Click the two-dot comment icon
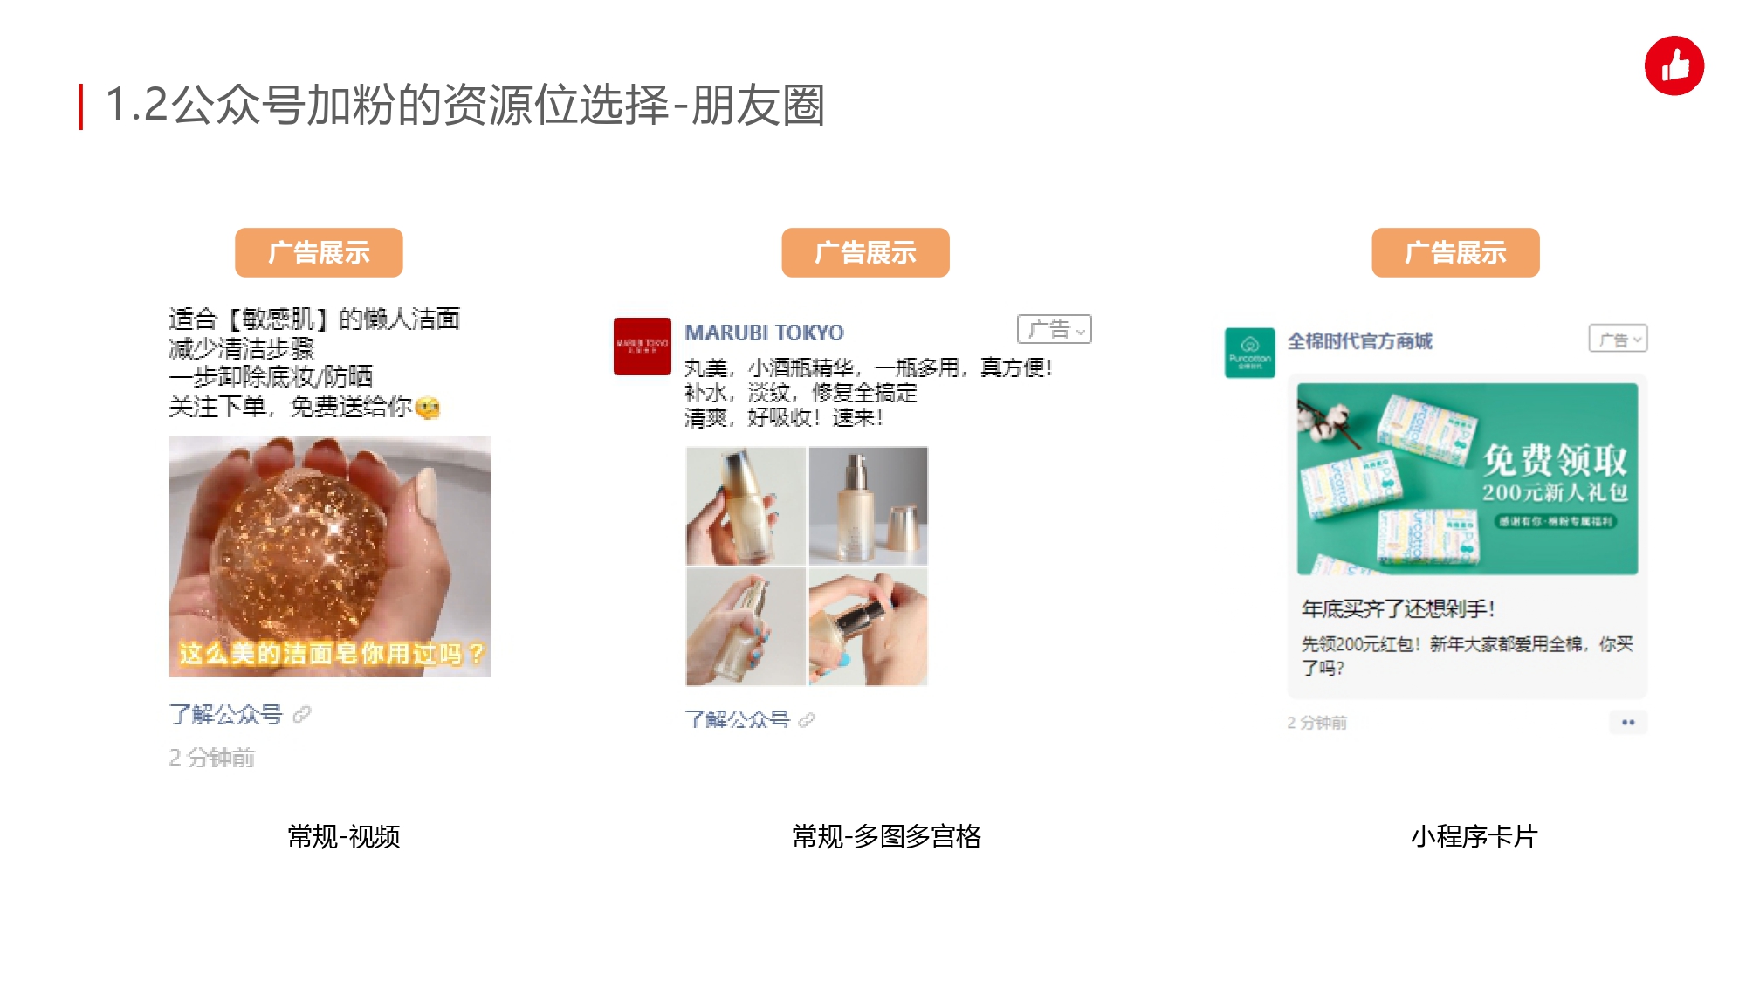Screen dimensions: 1746x982 [1627, 722]
